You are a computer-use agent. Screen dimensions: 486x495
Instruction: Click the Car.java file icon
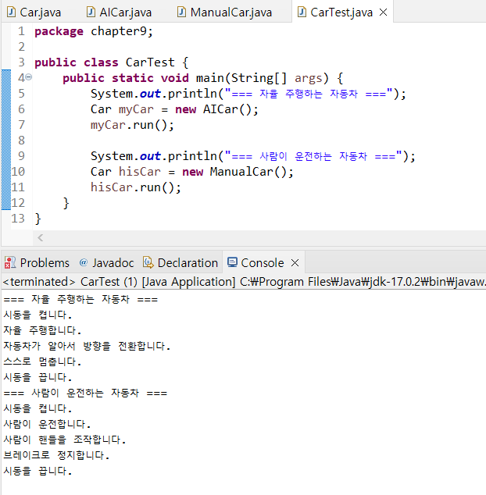tap(10, 12)
